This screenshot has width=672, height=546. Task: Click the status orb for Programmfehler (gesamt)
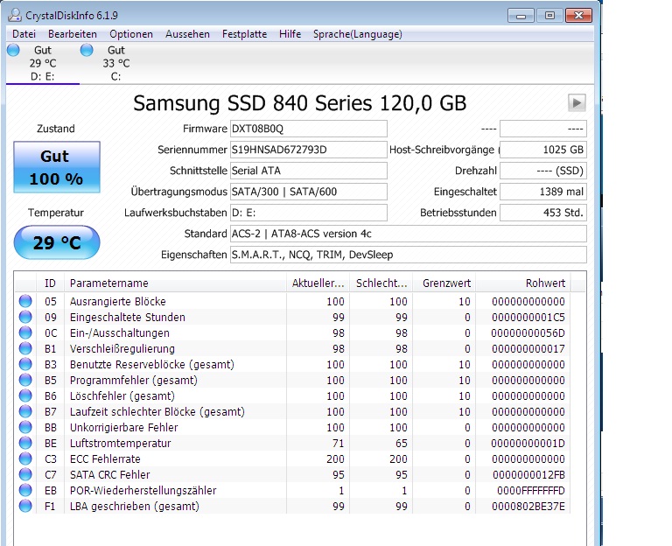pos(25,380)
